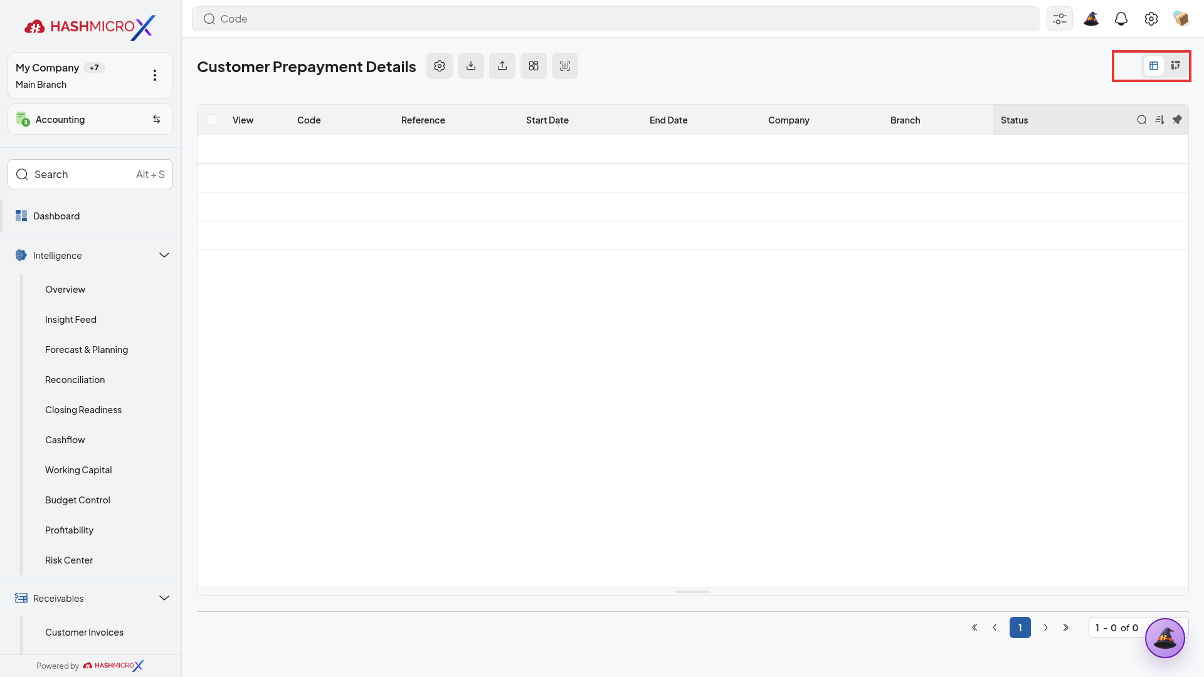Click the sidebar Search box

pos(90,174)
